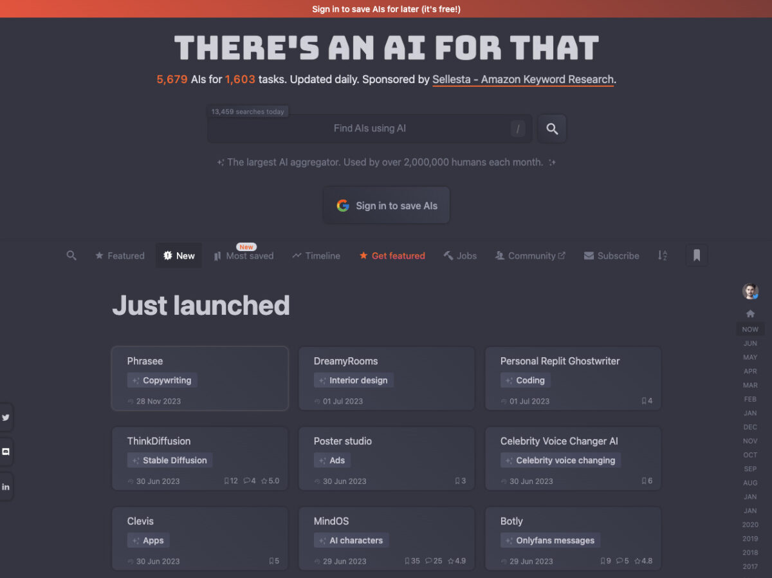Click the Interior design tag on DreamyRooms

(353, 380)
